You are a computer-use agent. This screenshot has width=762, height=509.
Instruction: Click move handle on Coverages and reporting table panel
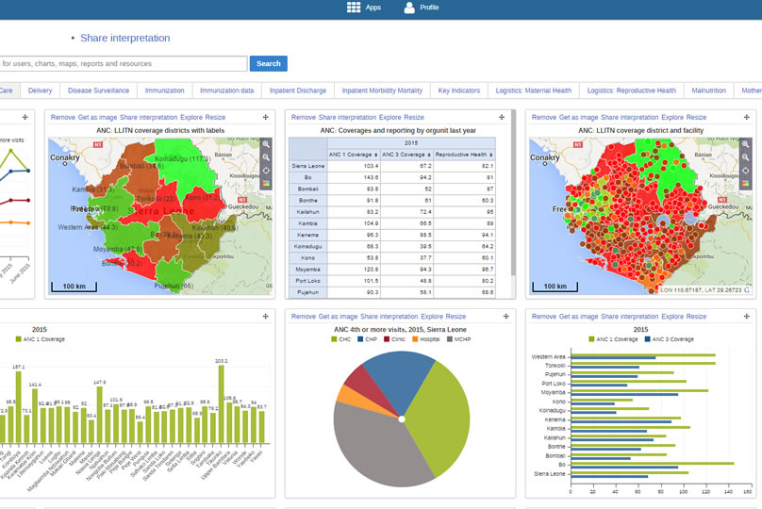coord(502,117)
